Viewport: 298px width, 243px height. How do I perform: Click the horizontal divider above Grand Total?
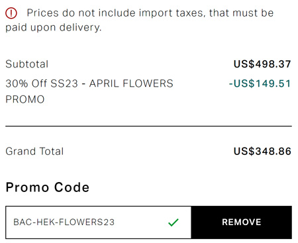(148, 126)
